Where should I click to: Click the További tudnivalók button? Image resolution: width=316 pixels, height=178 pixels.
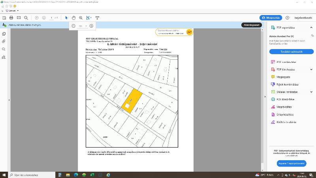tap(291, 51)
